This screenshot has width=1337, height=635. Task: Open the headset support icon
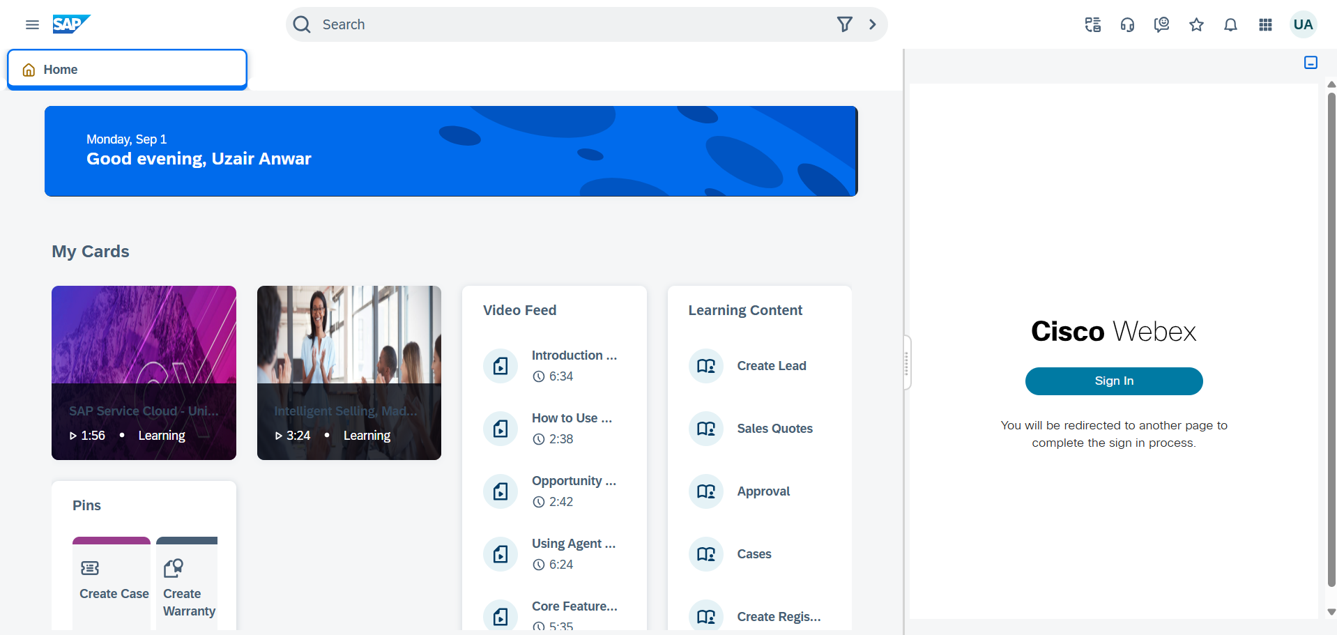point(1127,25)
